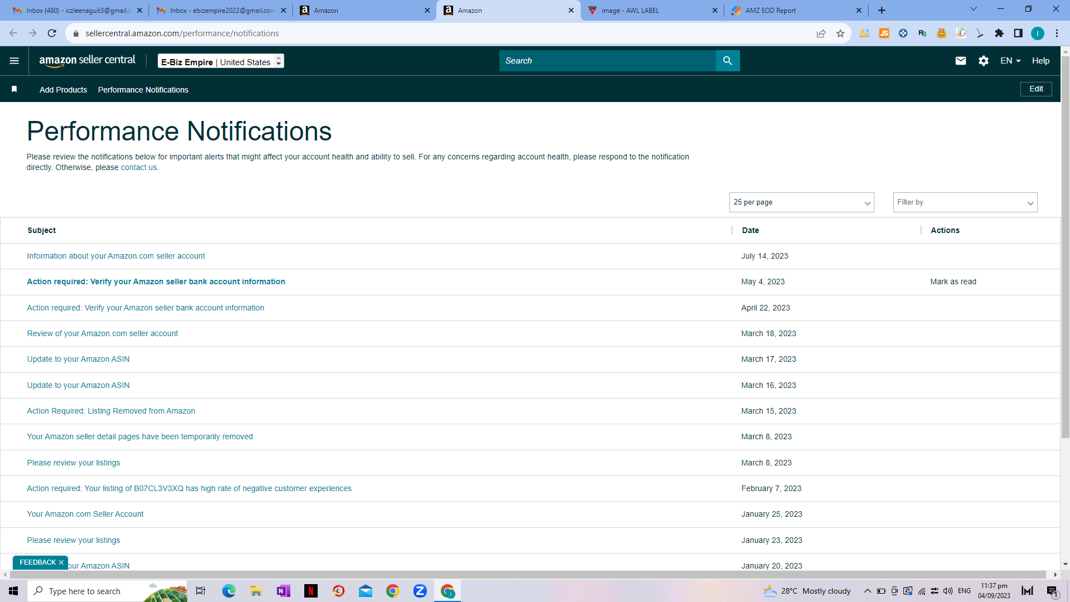Open Add Products in the nav bar
This screenshot has width=1070, height=602.
[63, 90]
